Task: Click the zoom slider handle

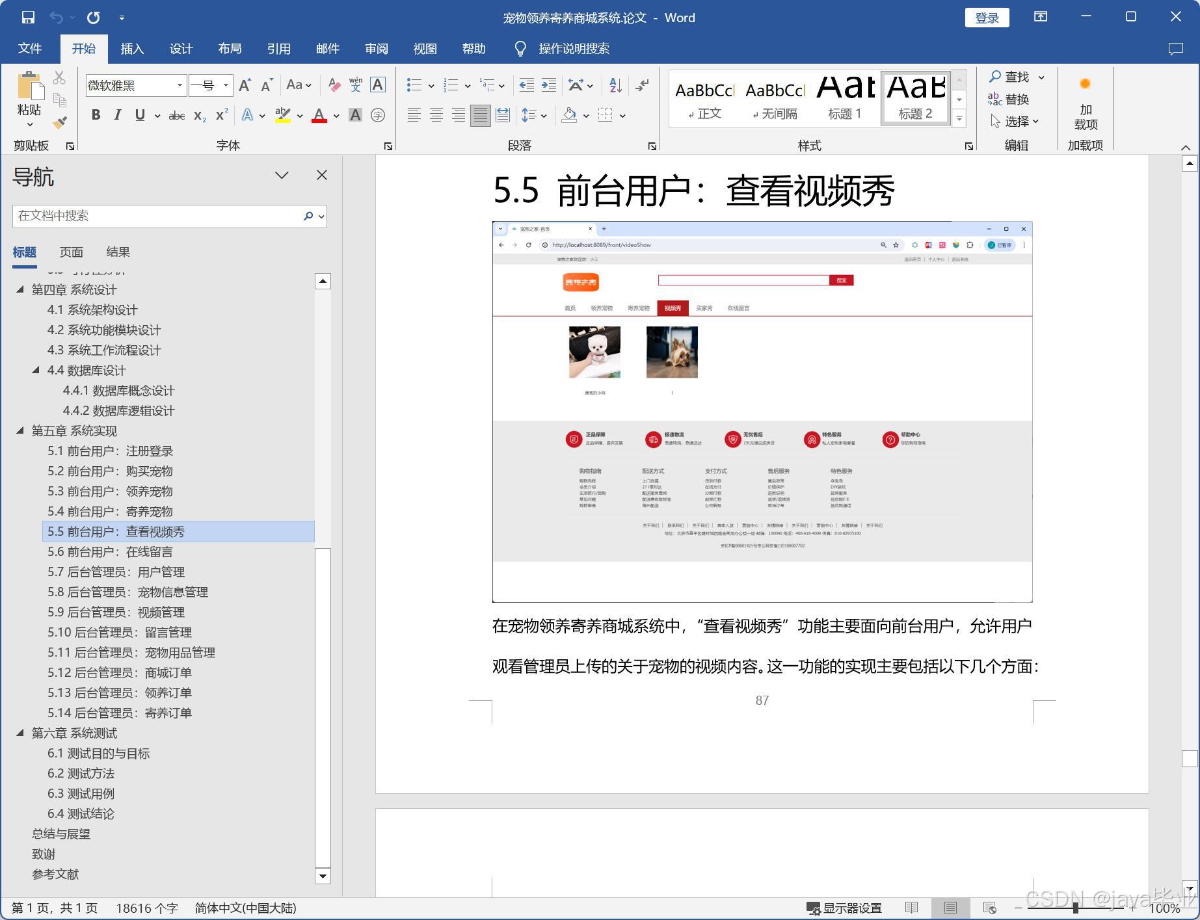Action: 1076,908
